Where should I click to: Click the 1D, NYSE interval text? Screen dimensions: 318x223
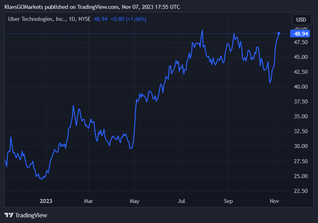click(80, 19)
